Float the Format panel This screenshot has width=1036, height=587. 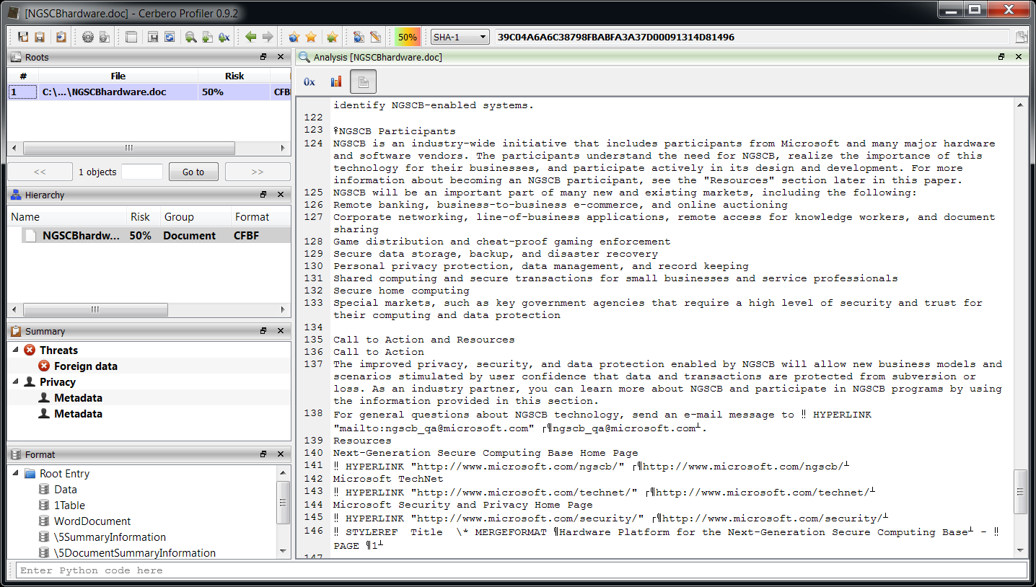pos(264,454)
